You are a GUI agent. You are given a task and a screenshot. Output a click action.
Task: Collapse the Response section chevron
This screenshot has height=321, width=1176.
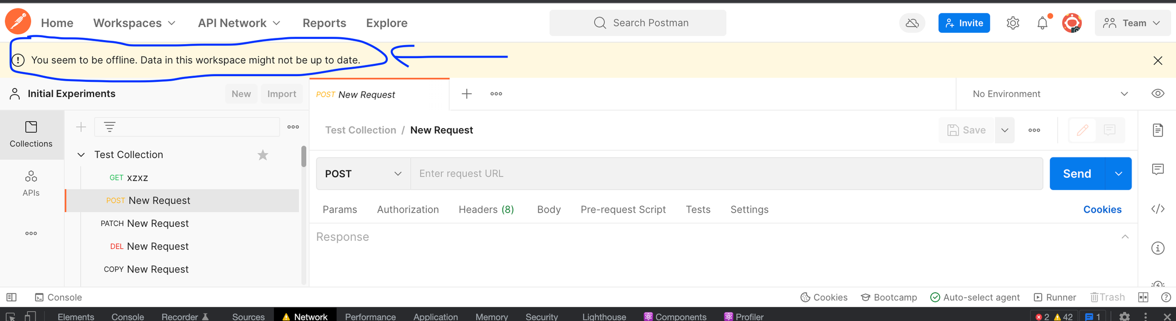click(x=1125, y=237)
